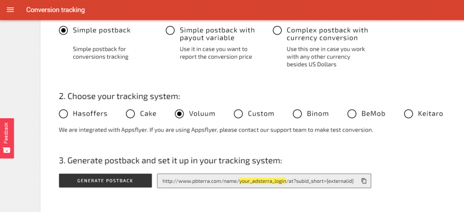Open the Feedback side tab
This screenshot has width=464, height=212.
tap(7, 138)
